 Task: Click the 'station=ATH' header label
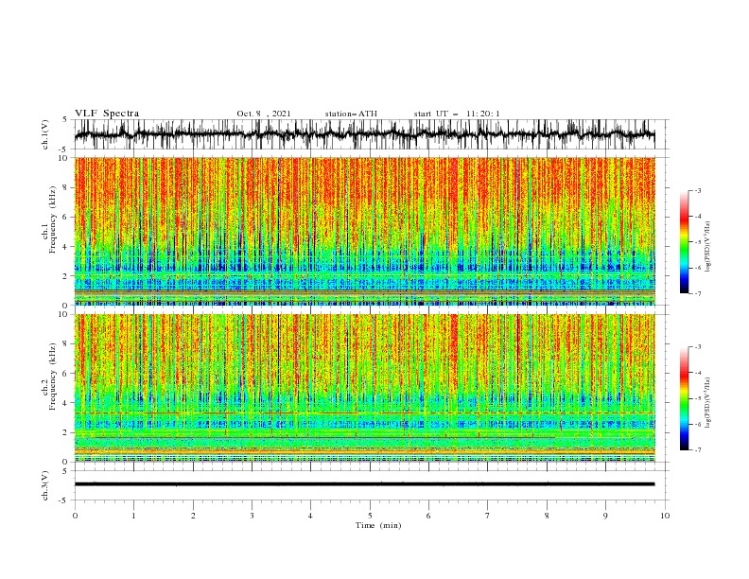click(x=351, y=114)
